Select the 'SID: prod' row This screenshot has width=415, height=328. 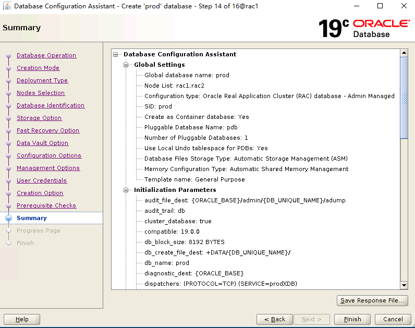point(158,106)
